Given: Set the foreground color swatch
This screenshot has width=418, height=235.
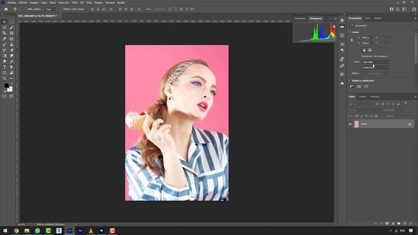Looking at the screenshot, I should point(6,86).
